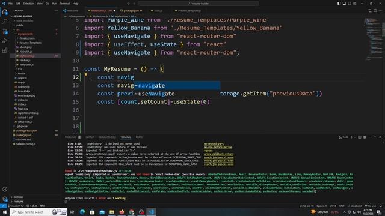The height and width of the screenshot is (216, 385).
Task: Click the new terminal plus icon
Action: tap(351, 137)
